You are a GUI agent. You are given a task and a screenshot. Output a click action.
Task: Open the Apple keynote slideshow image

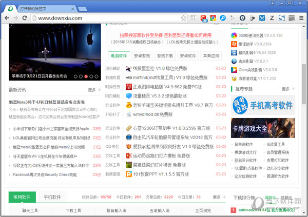[x=55, y=52]
